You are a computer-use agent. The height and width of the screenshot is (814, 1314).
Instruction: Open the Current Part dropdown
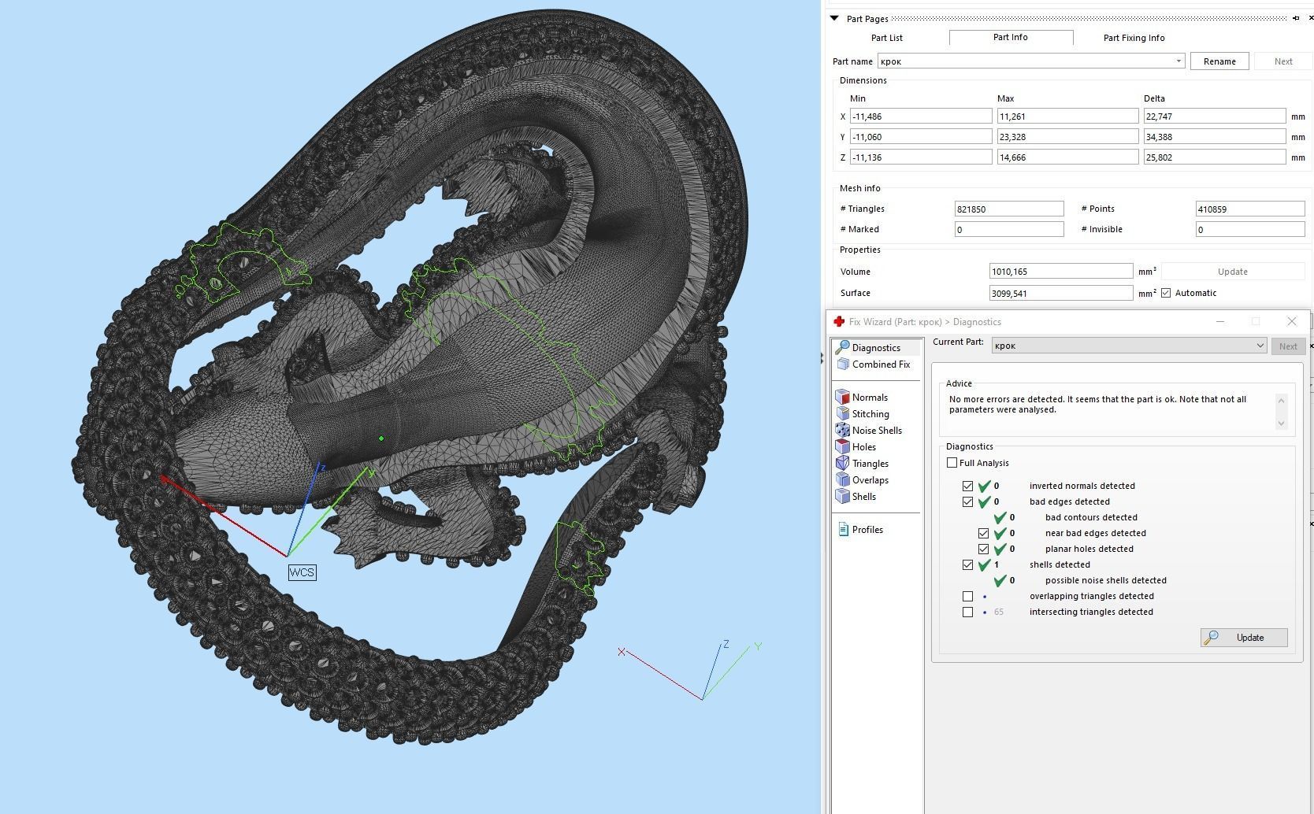(x=1260, y=346)
